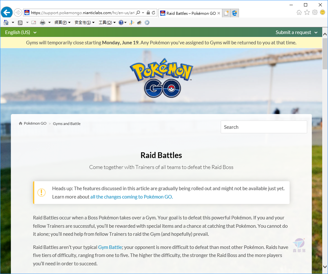The height and width of the screenshot is (274, 328).
Task: Click the Pokéball site icon in address bar
Action: tap(27, 13)
